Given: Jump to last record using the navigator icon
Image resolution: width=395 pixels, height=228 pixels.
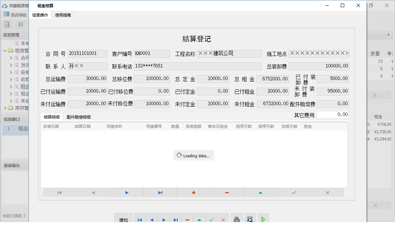Looking at the screenshot, I should pos(160,192).
